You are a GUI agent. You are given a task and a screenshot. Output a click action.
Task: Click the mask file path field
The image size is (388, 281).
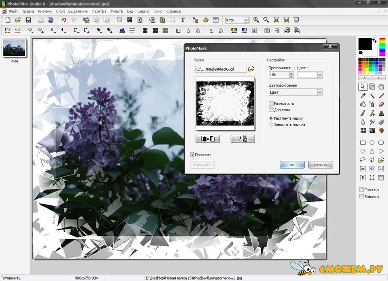pyautogui.click(x=221, y=69)
